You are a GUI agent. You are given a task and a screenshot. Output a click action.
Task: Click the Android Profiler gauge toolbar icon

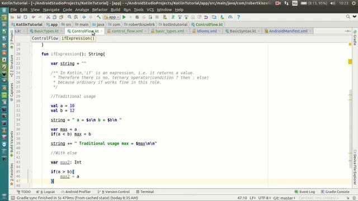[230, 17]
